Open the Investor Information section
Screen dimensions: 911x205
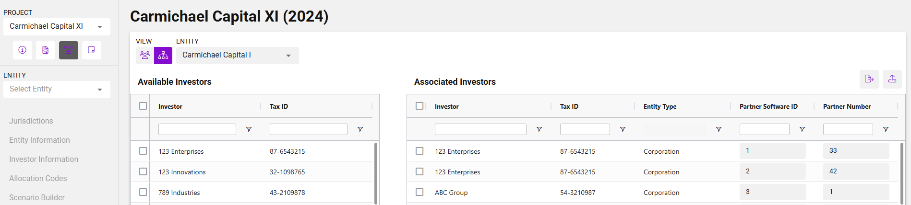[44, 159]
